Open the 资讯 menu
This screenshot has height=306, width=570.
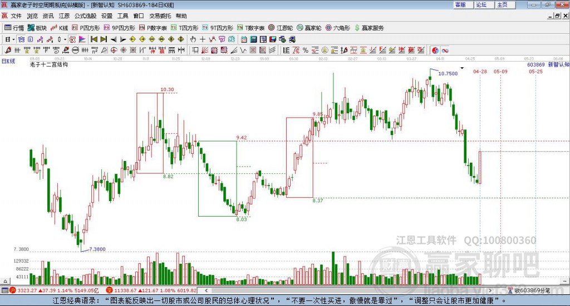pos(48,16)
